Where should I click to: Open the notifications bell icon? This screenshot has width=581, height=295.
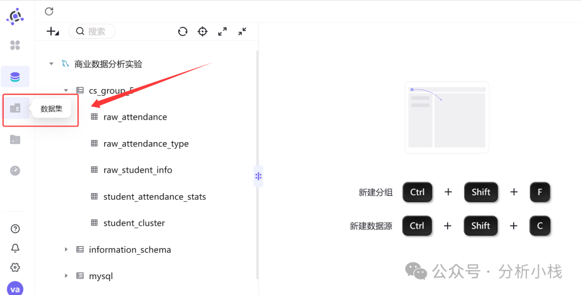click(15, 248)
